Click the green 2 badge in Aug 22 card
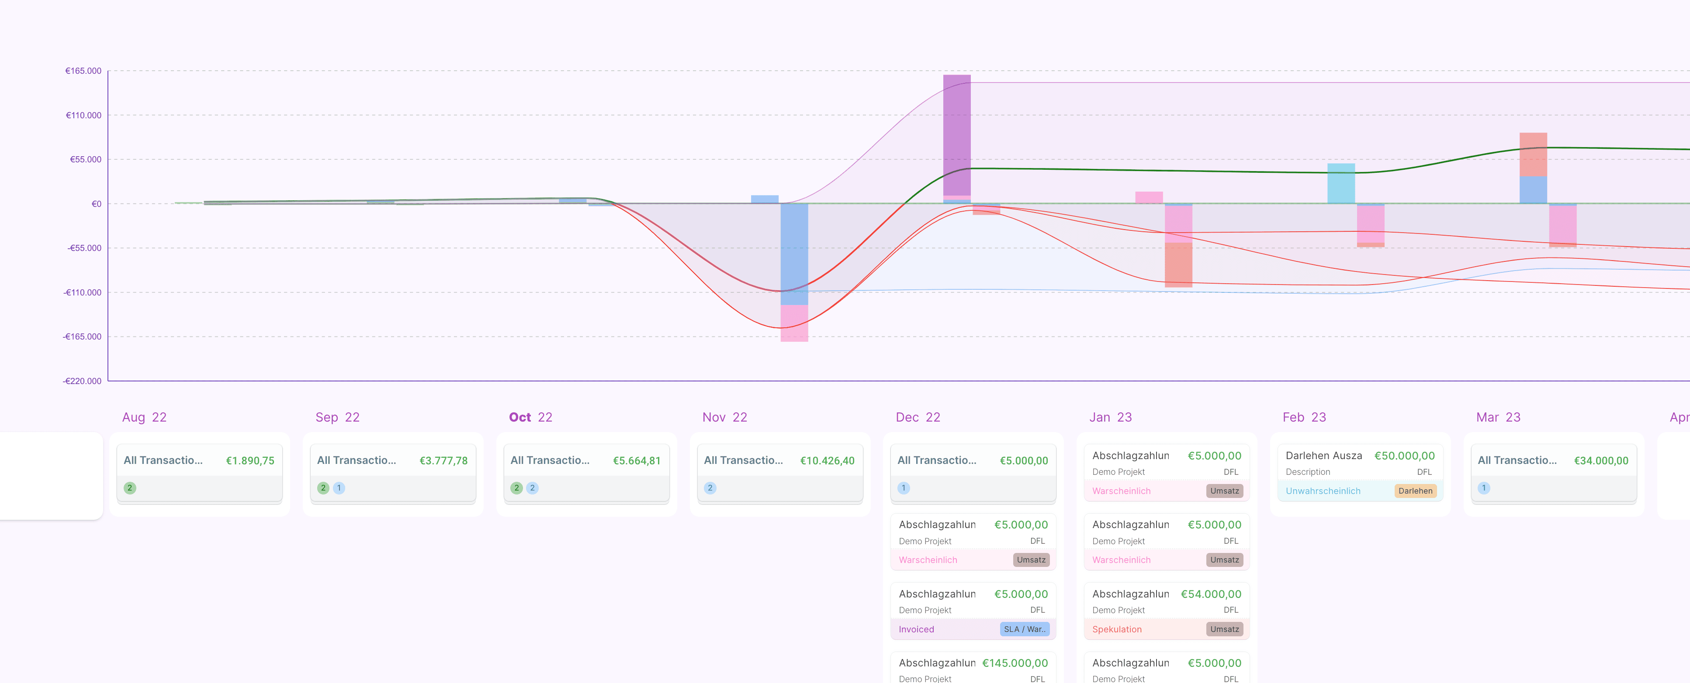 click(x=130, y=487)
